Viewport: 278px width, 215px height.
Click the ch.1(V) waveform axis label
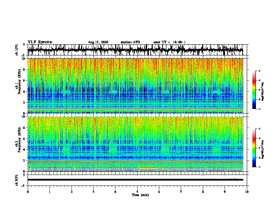17,50
